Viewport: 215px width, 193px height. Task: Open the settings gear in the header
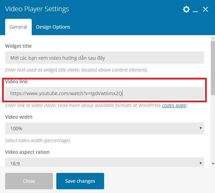[x=186, y=9]
